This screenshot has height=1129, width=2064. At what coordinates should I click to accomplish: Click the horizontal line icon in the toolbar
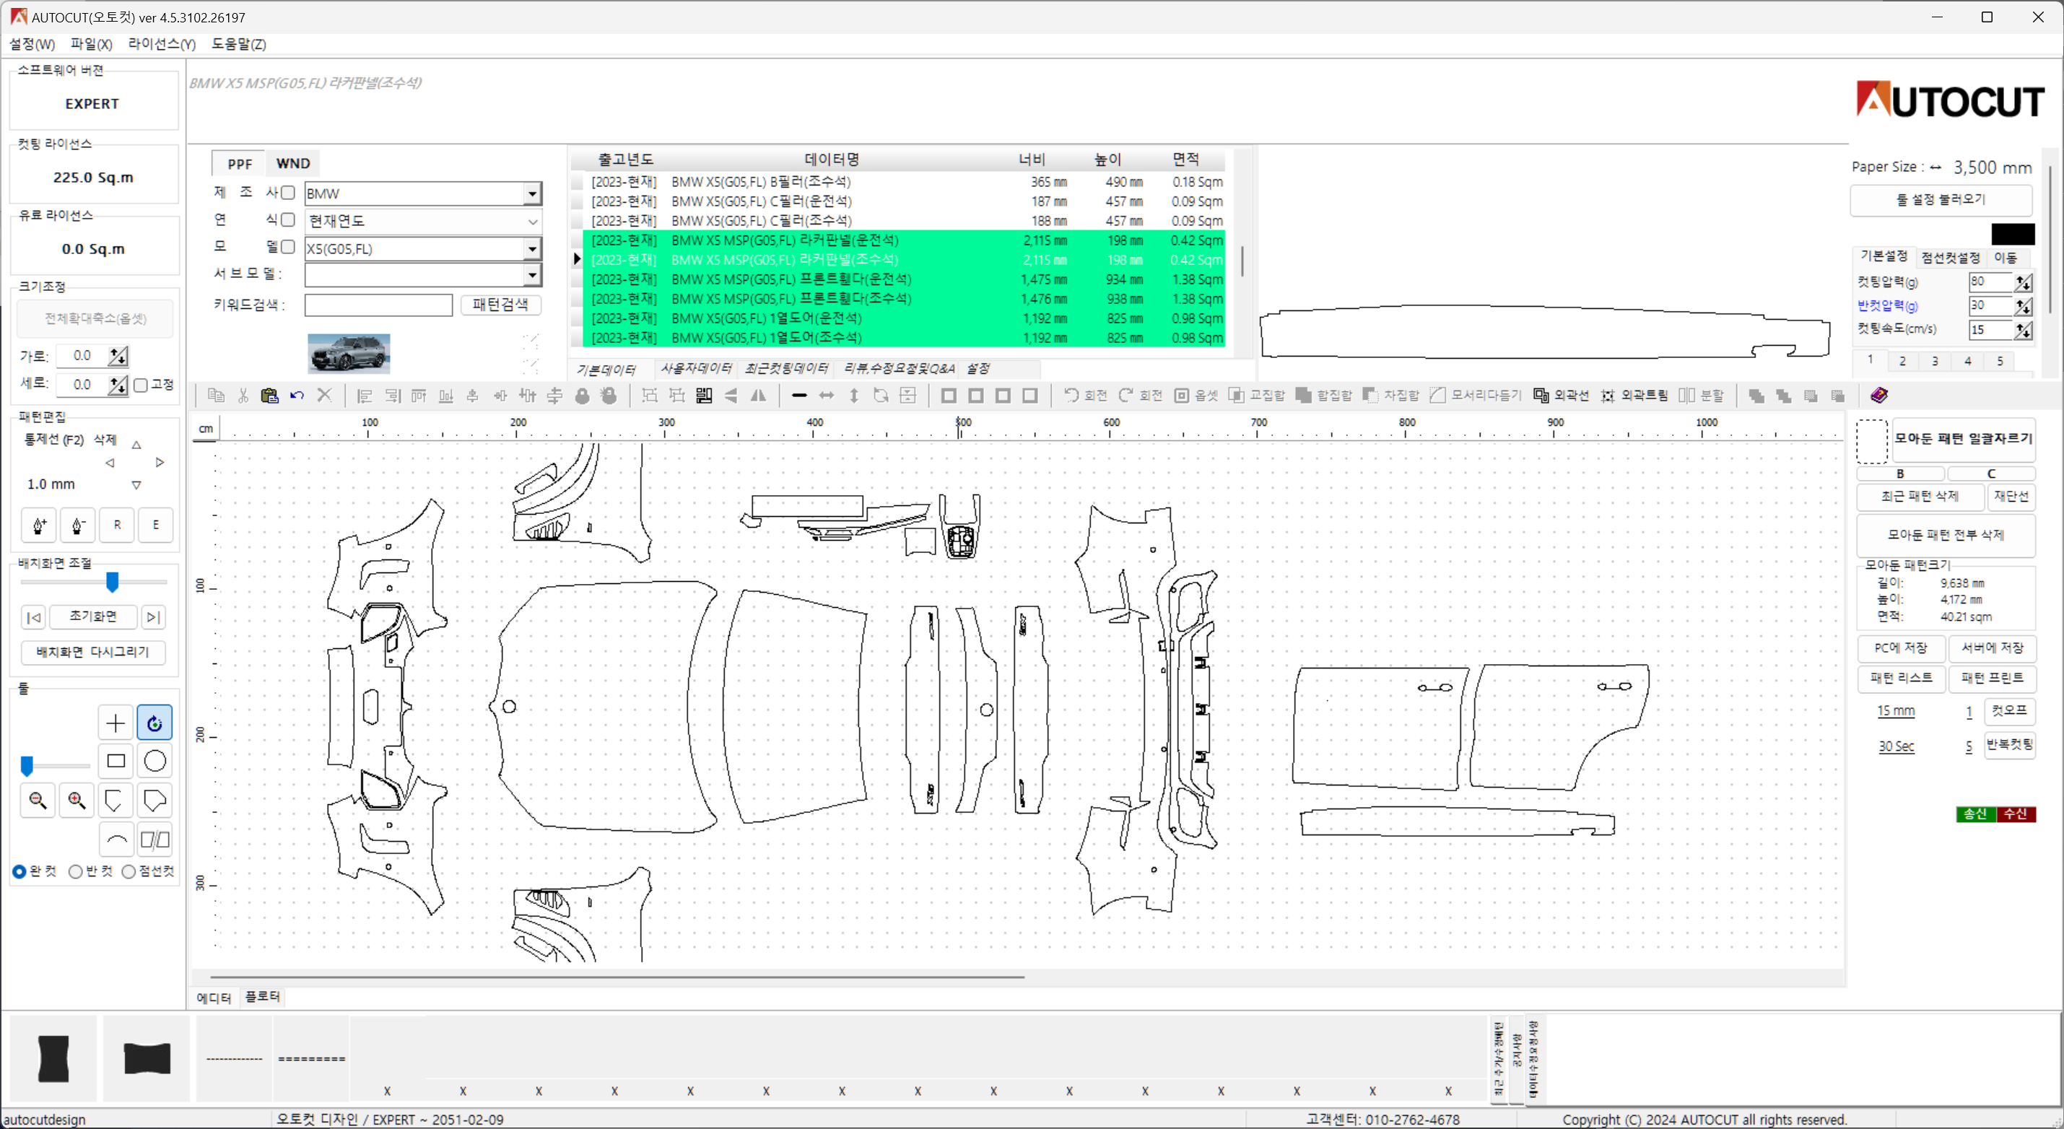[799, 395]
